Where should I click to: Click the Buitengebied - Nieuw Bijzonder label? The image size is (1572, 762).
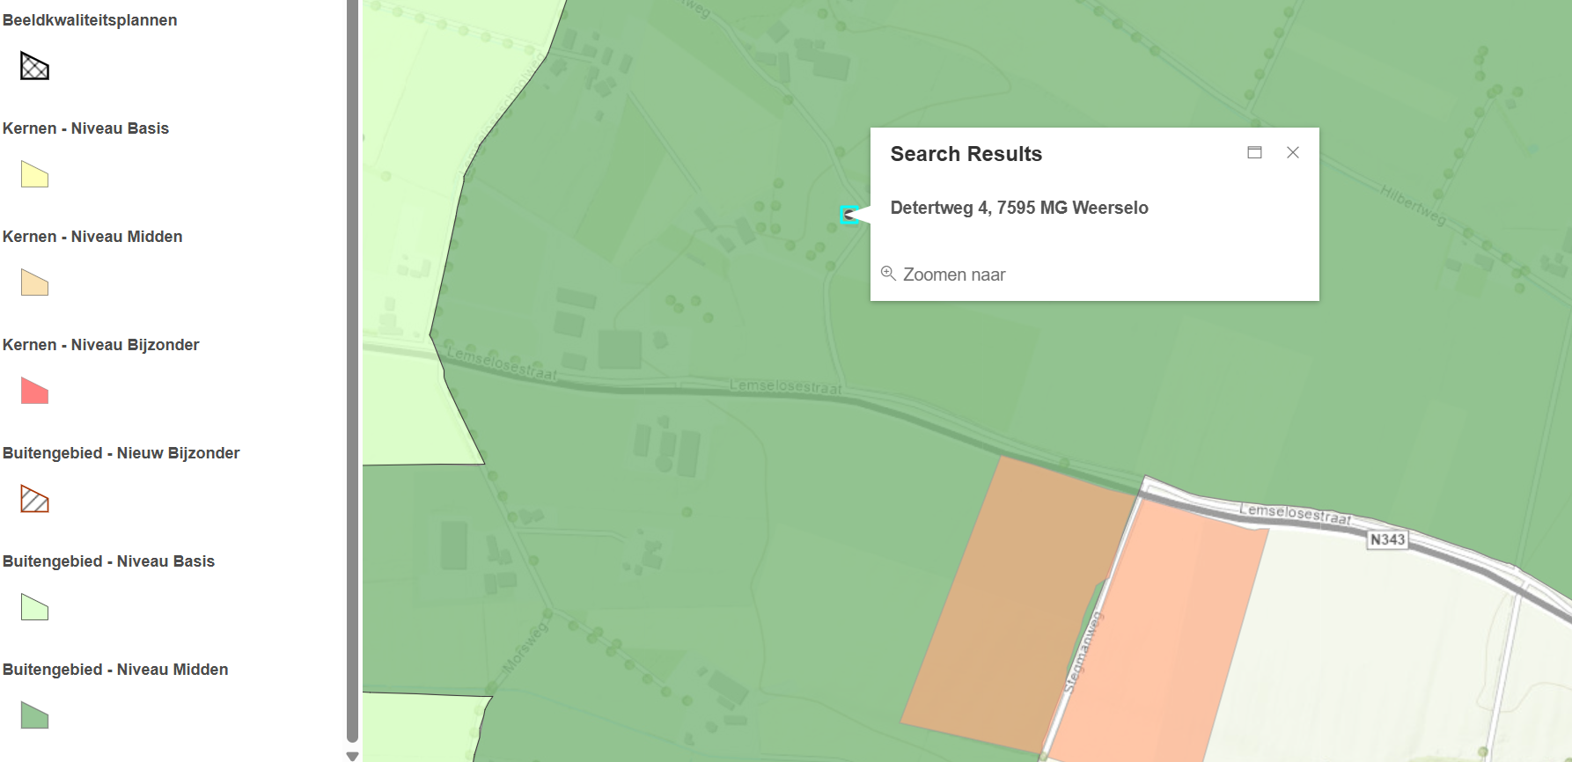tap(121, 453)
